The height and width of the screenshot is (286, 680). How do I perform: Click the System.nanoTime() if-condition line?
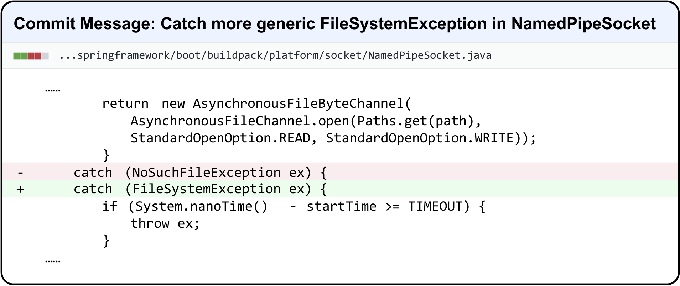[294, 206]
